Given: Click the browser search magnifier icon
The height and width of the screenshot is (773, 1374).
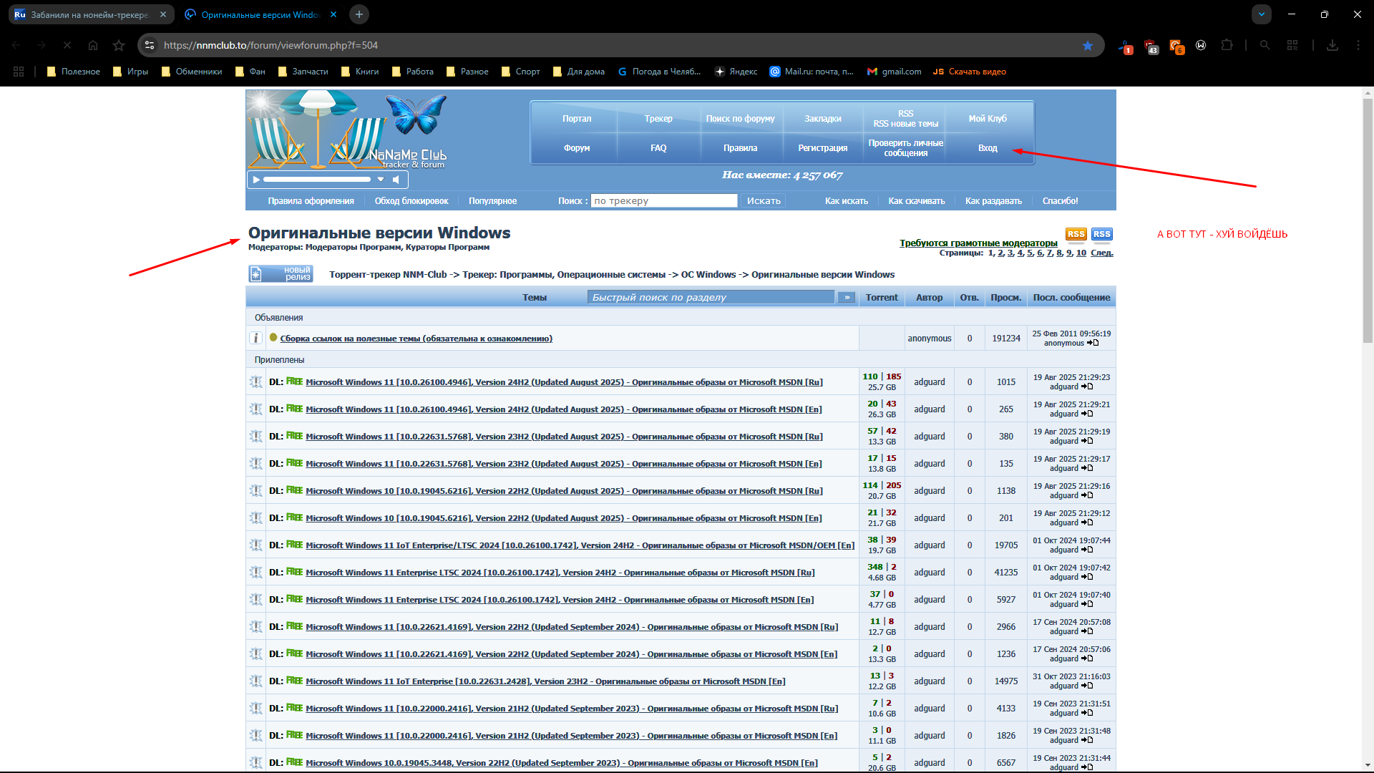Looking at the screenshot, I should 1265,45.
